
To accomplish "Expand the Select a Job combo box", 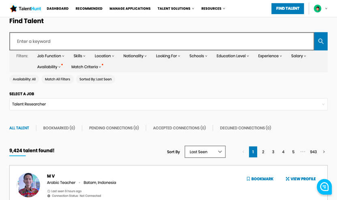I will coord(168,104).
